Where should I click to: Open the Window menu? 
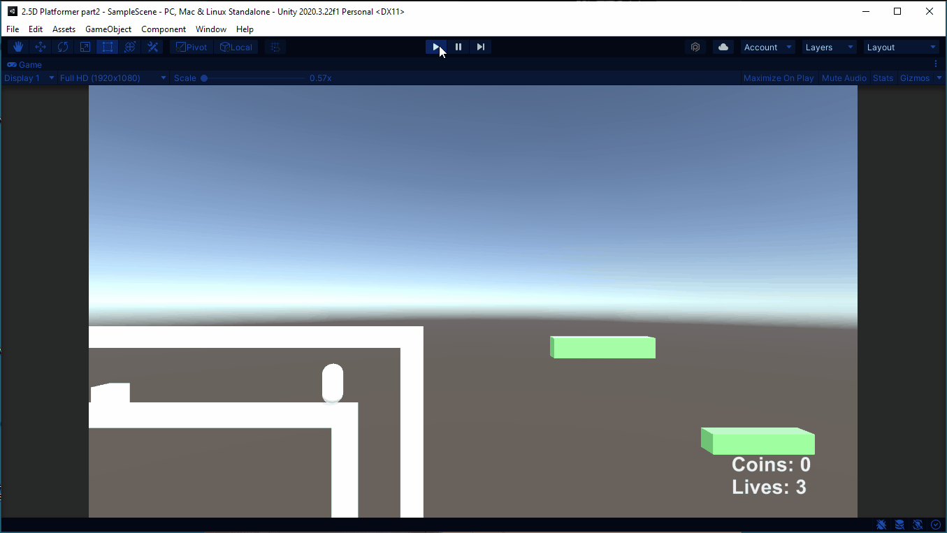coord(211,29)
